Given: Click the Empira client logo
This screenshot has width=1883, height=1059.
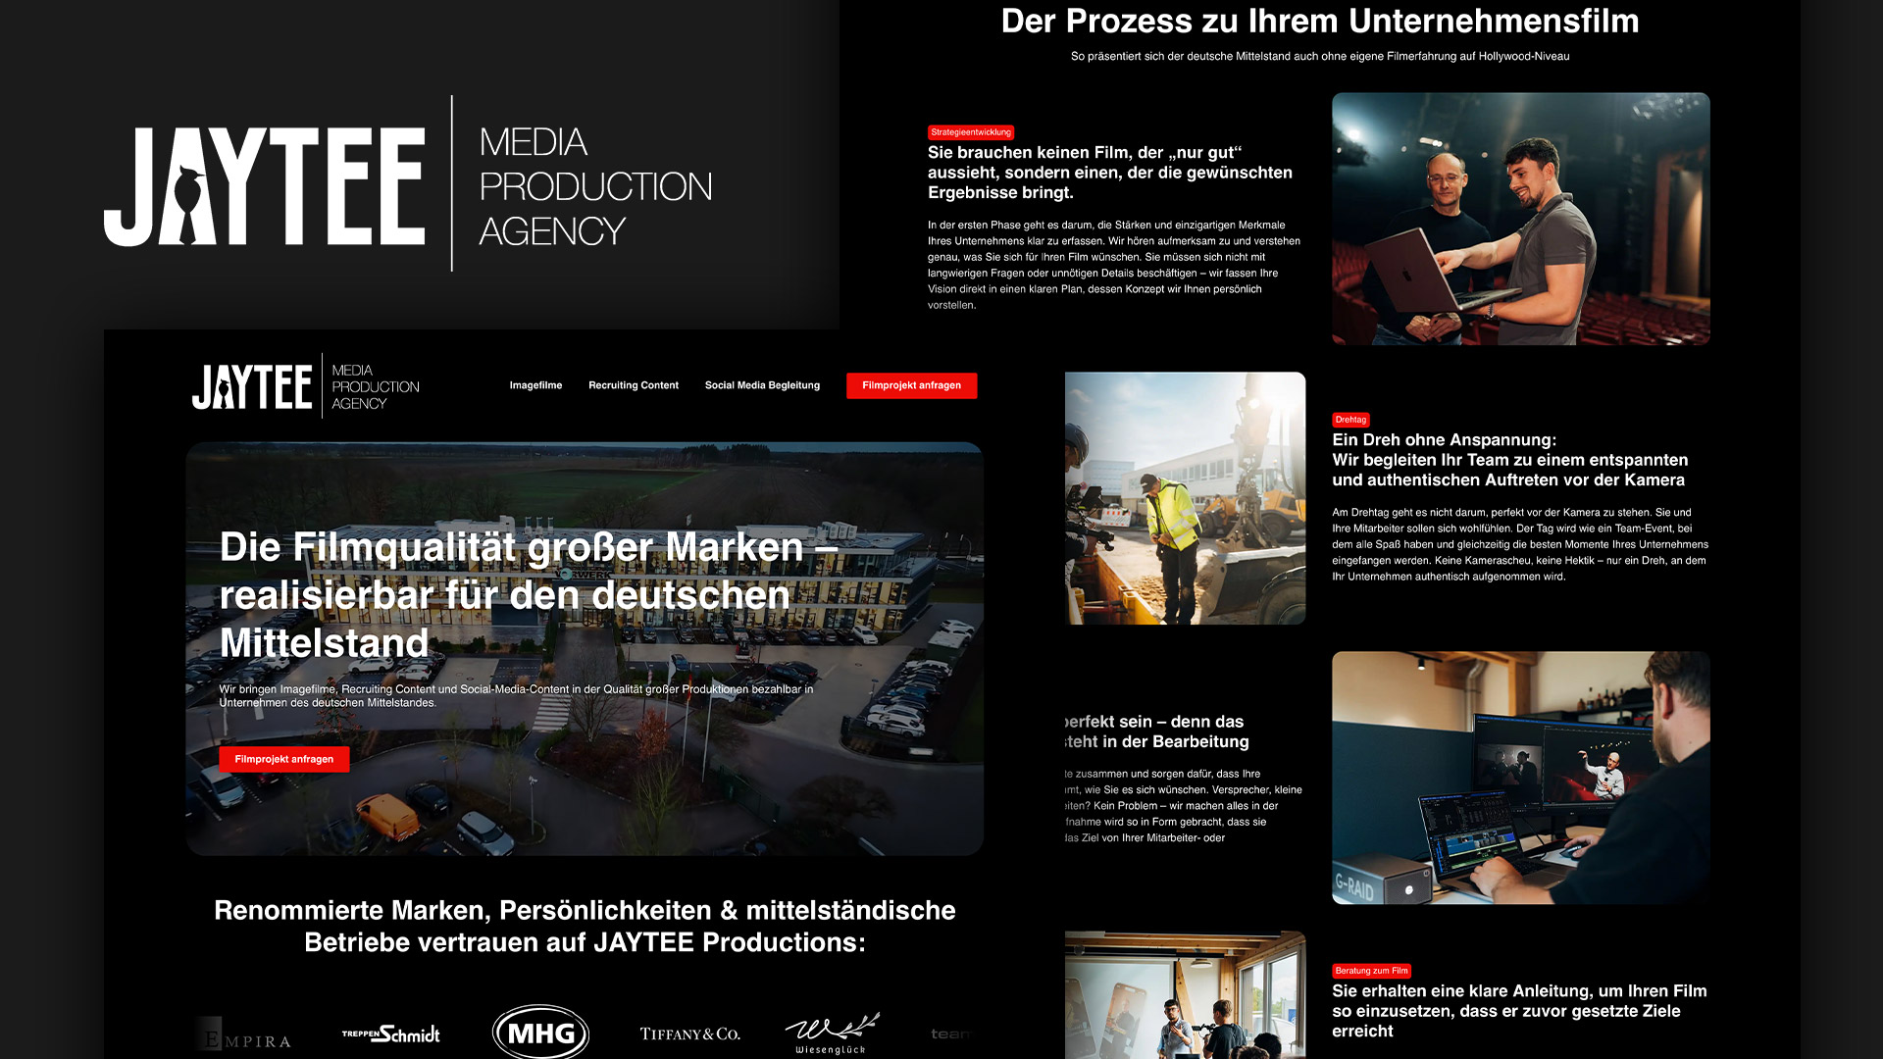Looking at the screenshot, I should click(244, 1034).
